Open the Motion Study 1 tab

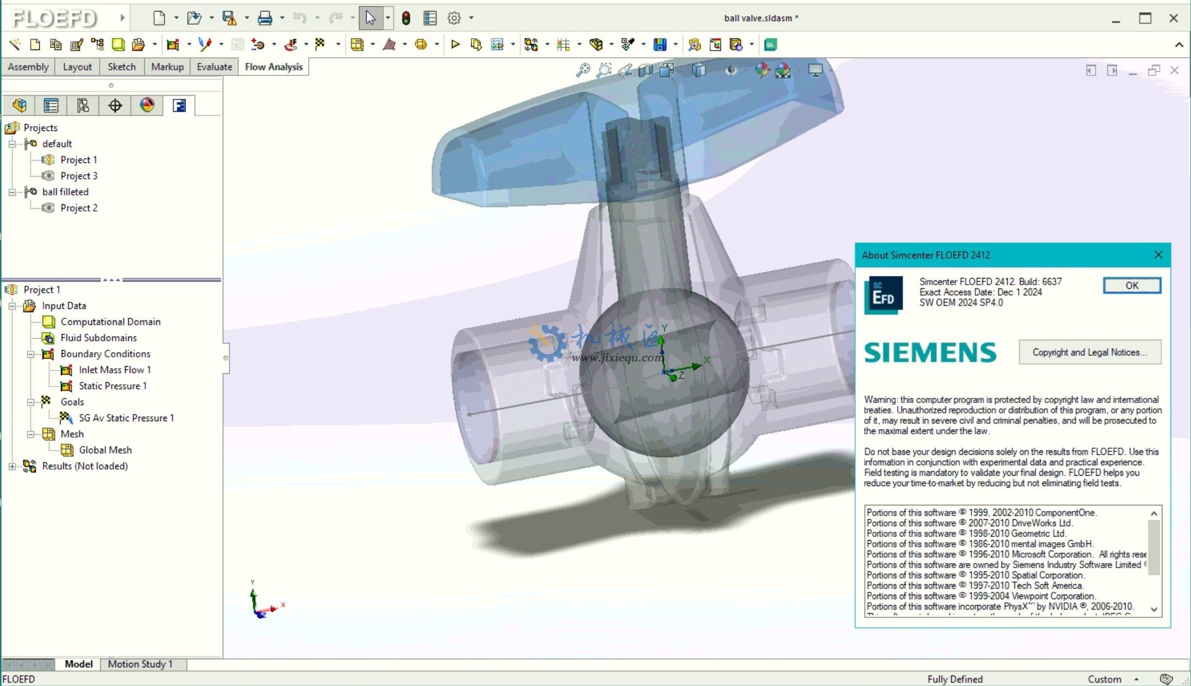(141, 664)
